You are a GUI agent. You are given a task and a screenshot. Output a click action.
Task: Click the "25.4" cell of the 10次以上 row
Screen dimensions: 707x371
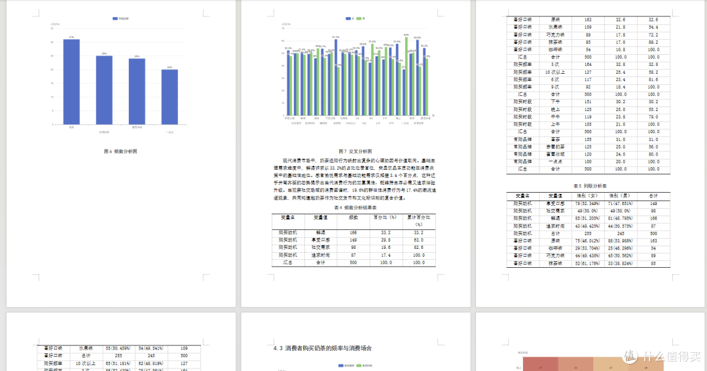(x=621, y=72)
